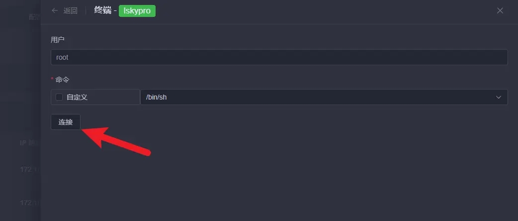Click the 终端 panel title
Image resolution: width=518 pixels, height=221 pixels.
(103, 10)
